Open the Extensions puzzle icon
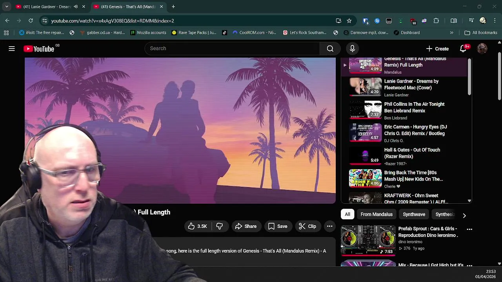The width and height of the screenshot is (502, 282). [x=436, y=21]
